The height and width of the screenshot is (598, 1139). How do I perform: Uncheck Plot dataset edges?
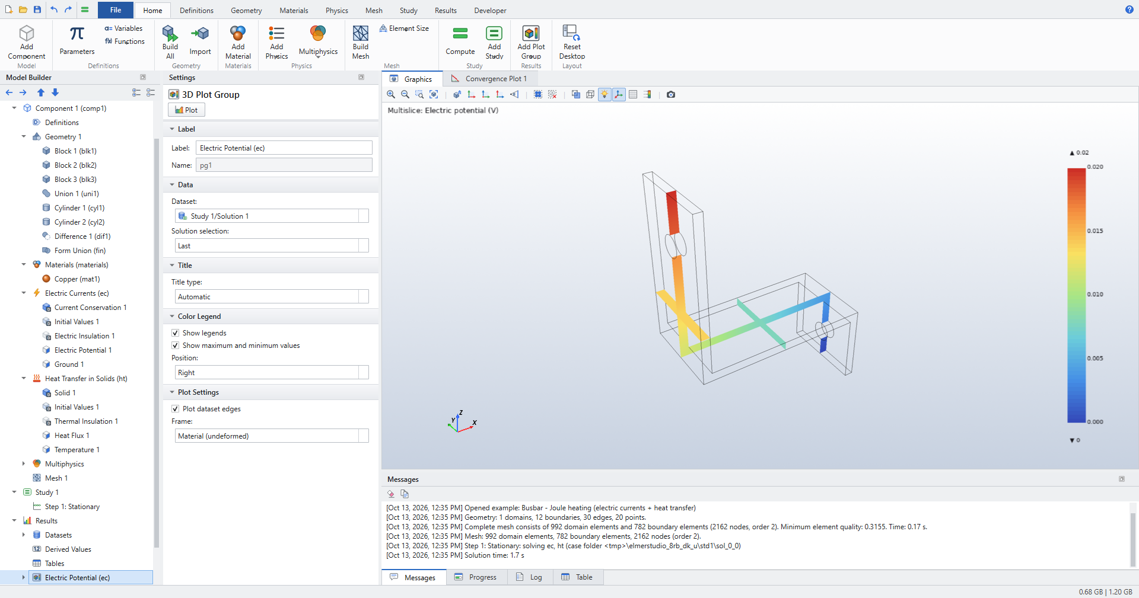[175, 409]
